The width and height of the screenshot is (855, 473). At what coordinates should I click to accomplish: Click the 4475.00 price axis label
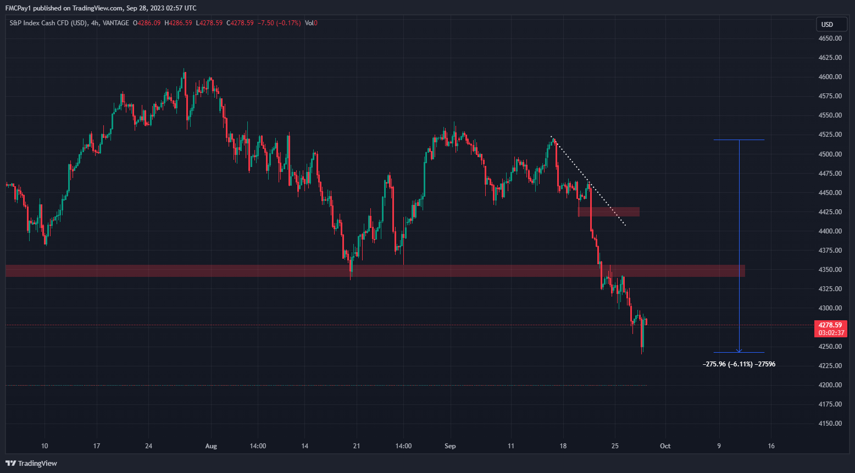coord(830,174)
